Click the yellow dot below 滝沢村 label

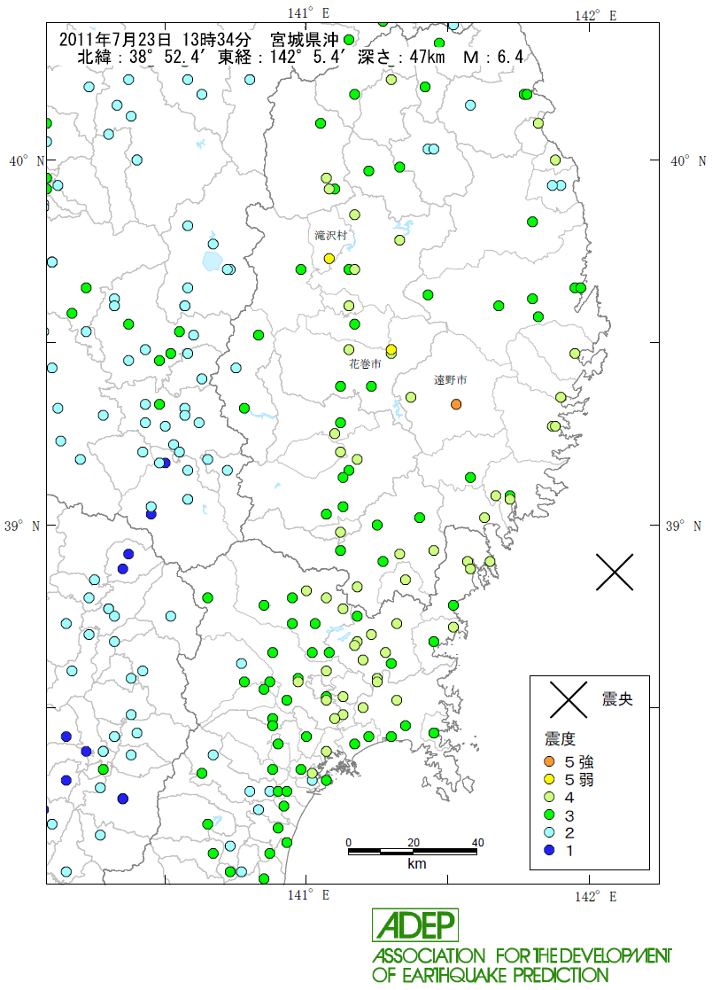tap(329, 258)
